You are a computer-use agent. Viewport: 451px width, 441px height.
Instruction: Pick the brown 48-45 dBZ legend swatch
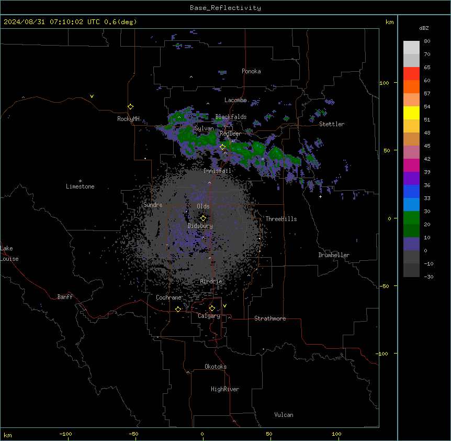point(411,139)
